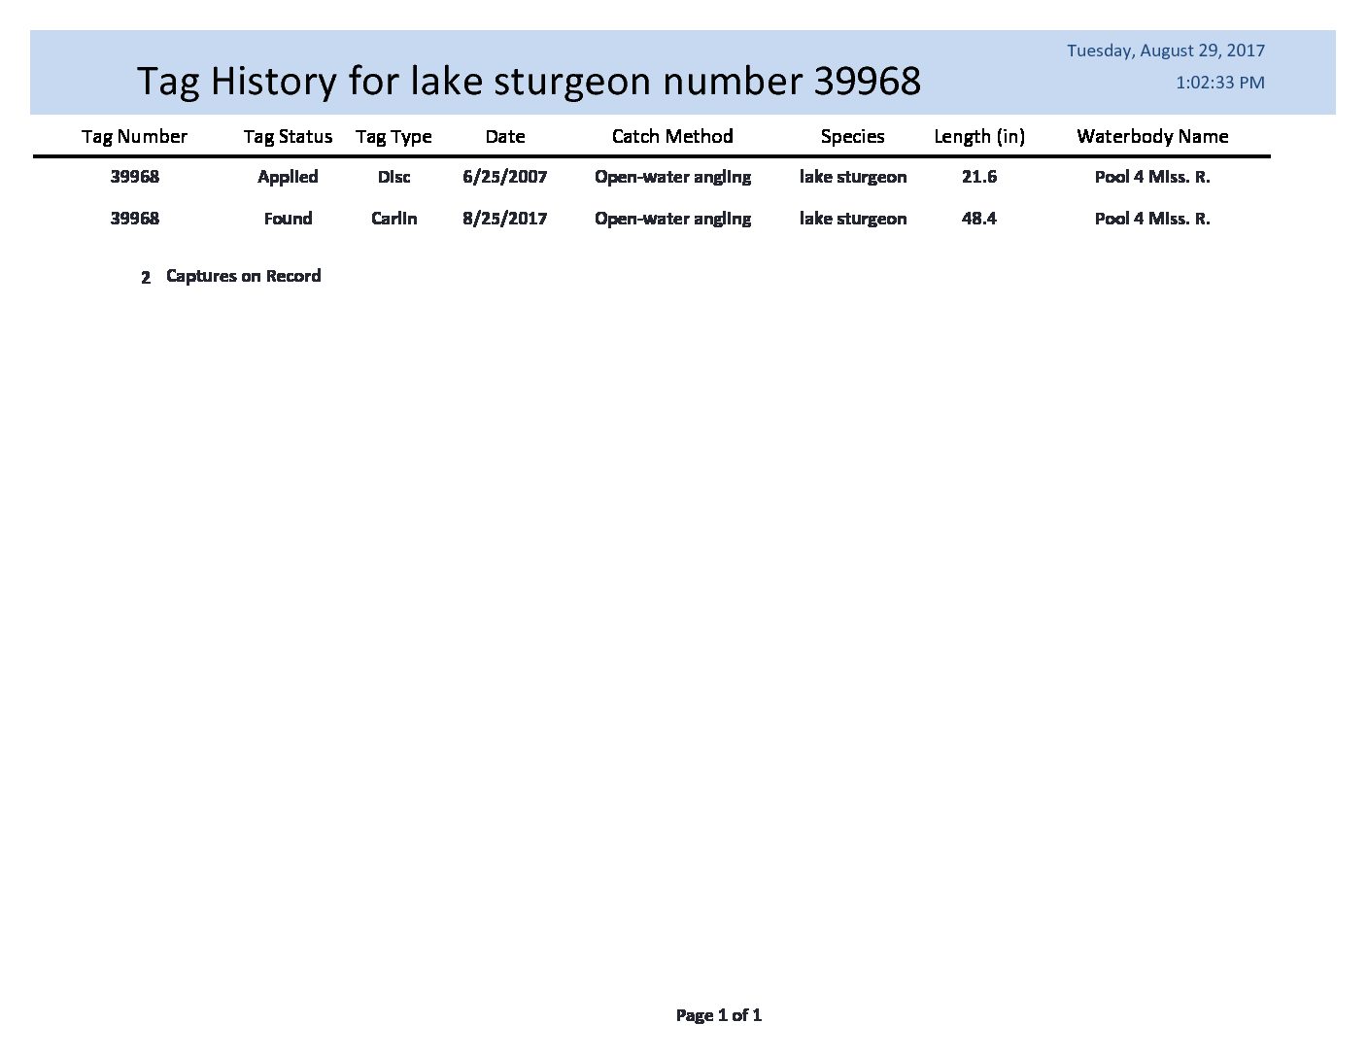Viewport: 1368px width, 1057px height.
Task: Click the 'Tag Type' column header
Action: (x=393, y=137)
